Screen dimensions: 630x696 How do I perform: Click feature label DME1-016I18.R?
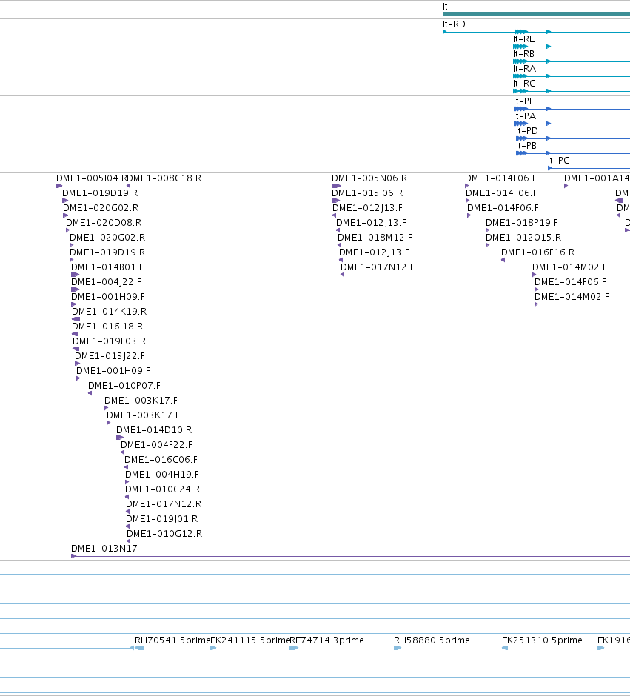pos(107,327)
